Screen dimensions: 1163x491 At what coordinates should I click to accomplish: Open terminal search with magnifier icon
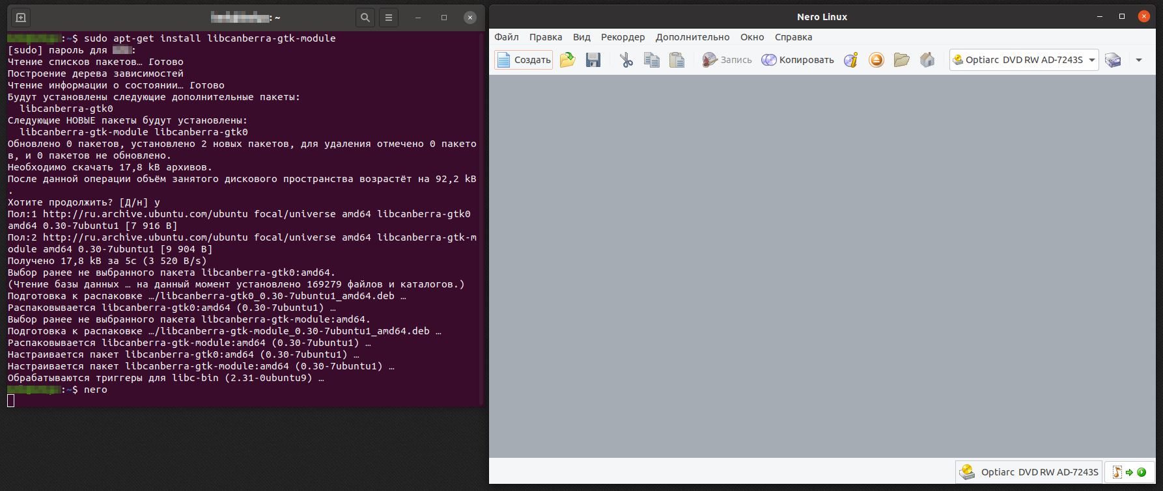tap(365, 18)
